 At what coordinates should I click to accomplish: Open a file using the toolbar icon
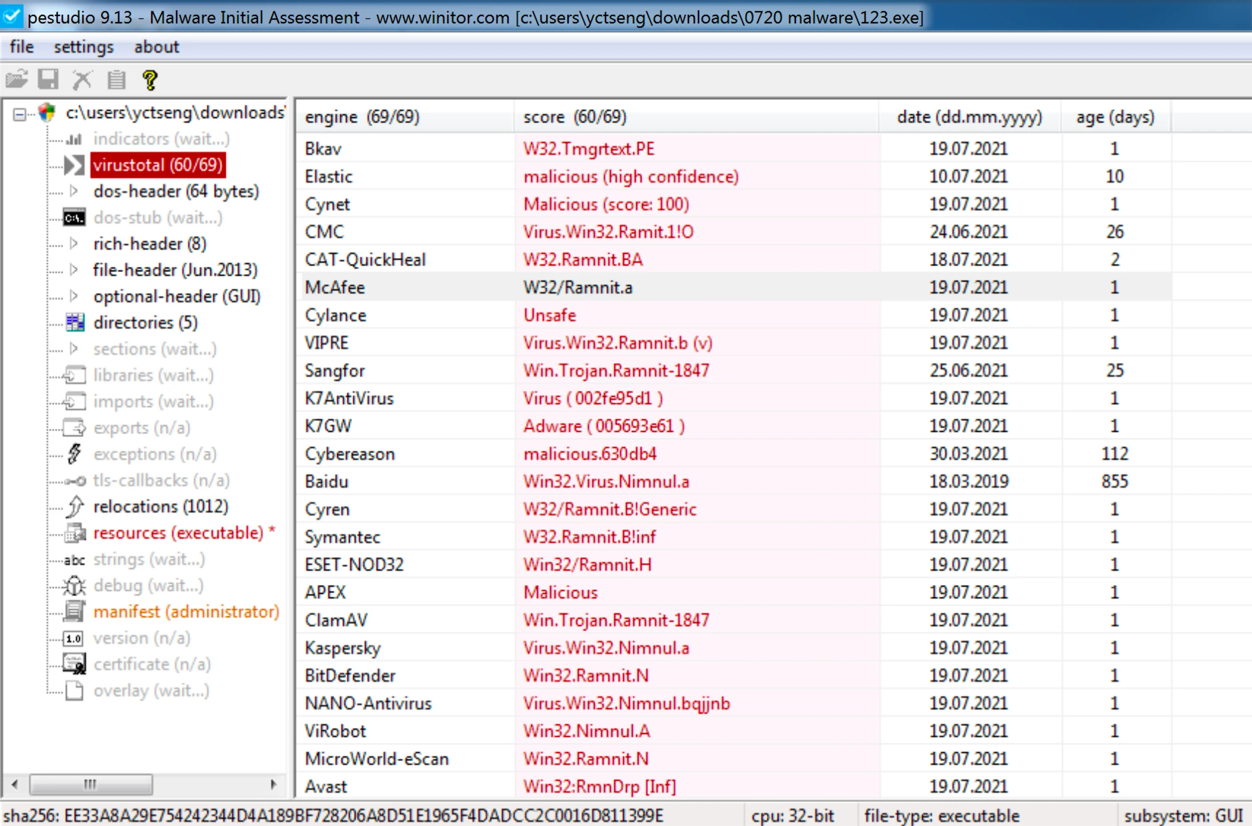click(x=18, y=79)
